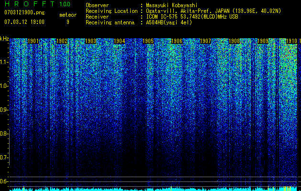Select the version number 1.00
The image size is (301, 191).
(65, 4)
